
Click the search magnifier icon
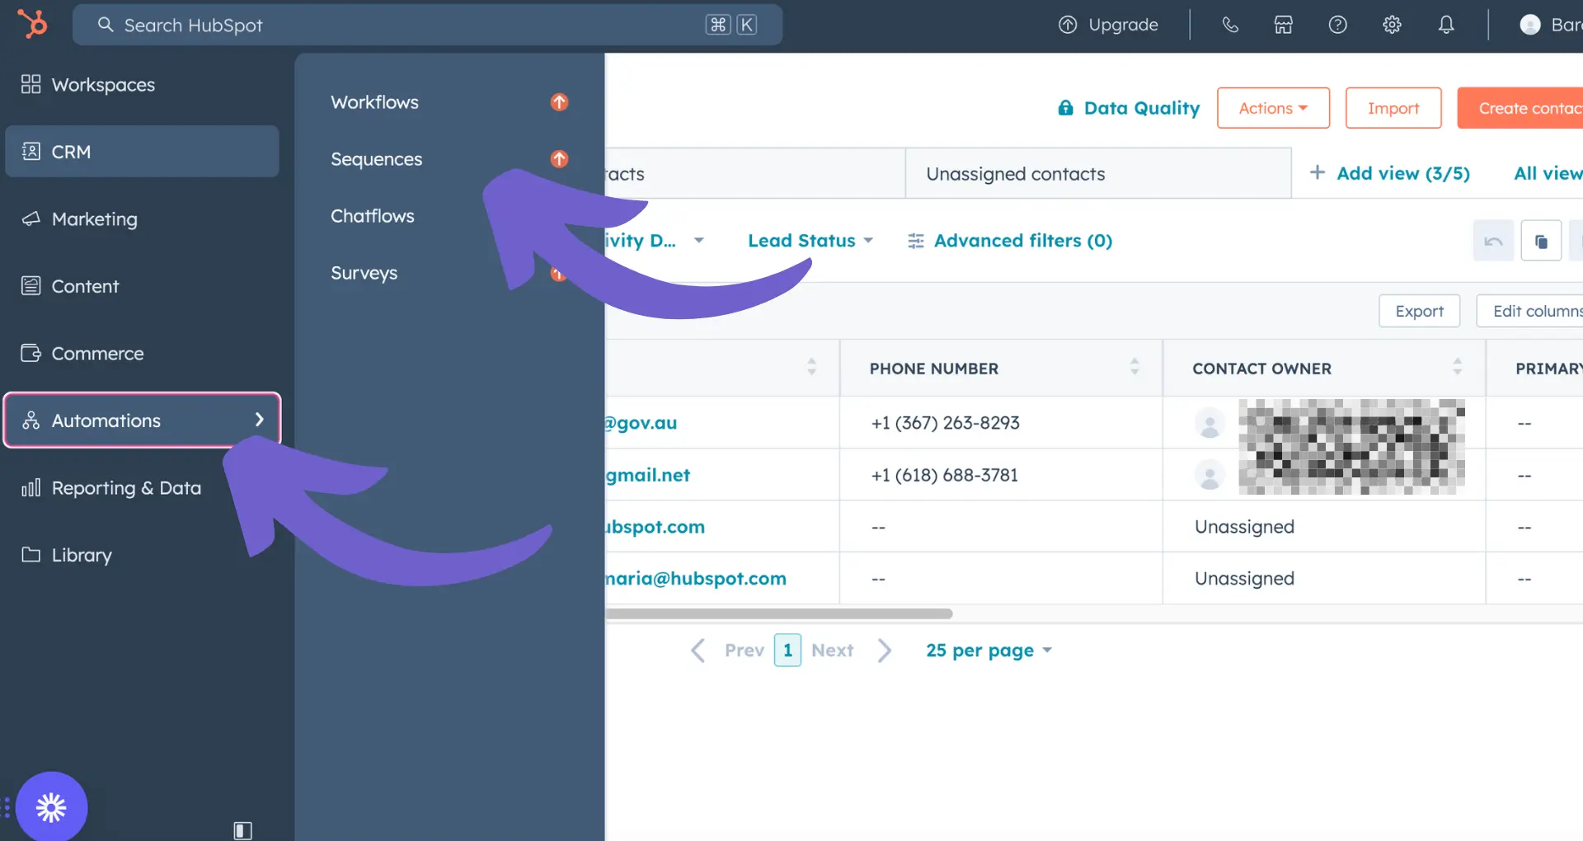(106, 25)
